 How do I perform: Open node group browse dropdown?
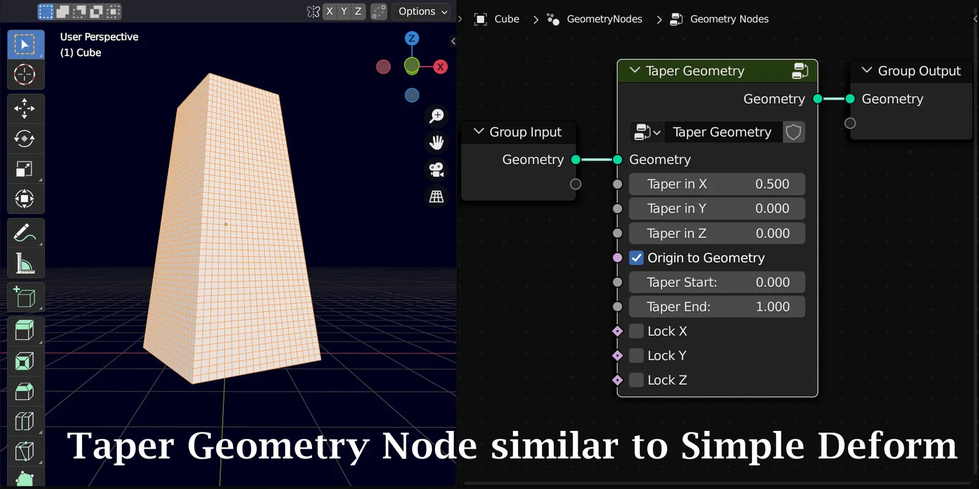(647, 132)
